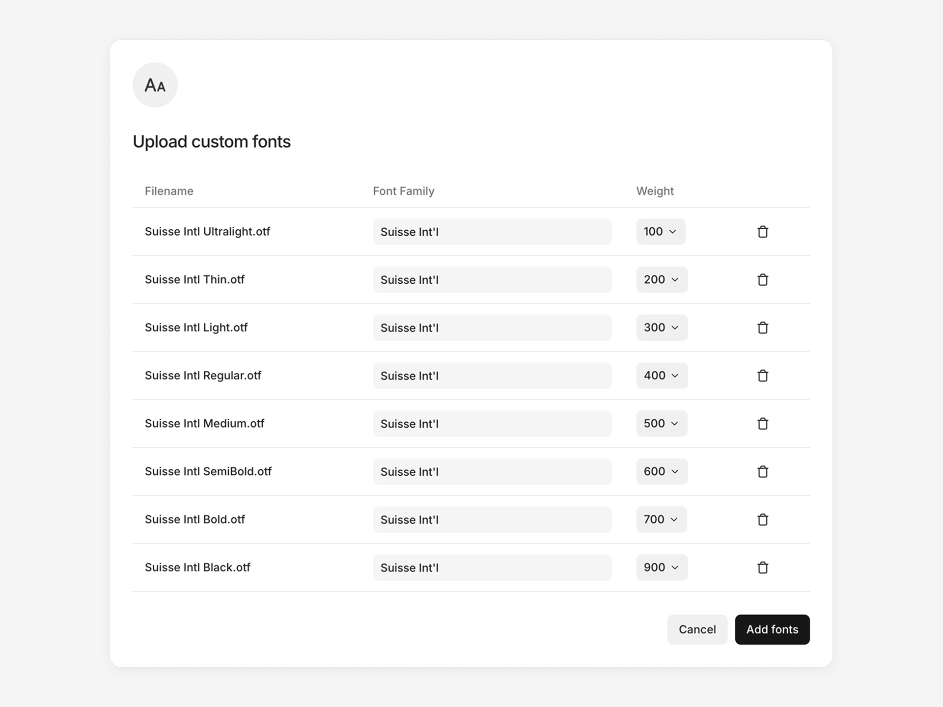The height and width of the screenshot is (707, 943).
Task: Delete the Suisse Intl SemiBold.otf font
Action: click(763, 471)
